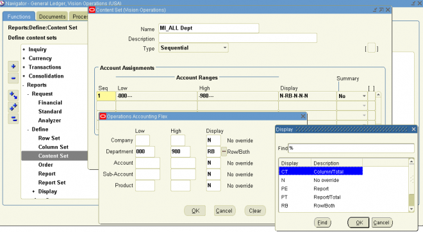Screen dimensions: 423x232
Task: Click the scroll up arrow in Display list
Action: tap(411, 162)
